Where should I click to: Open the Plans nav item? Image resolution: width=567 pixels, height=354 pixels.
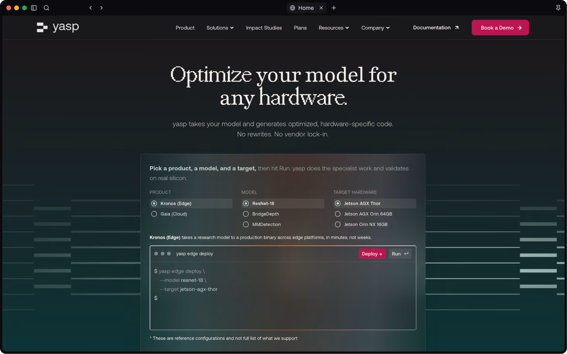click(300, 28)
